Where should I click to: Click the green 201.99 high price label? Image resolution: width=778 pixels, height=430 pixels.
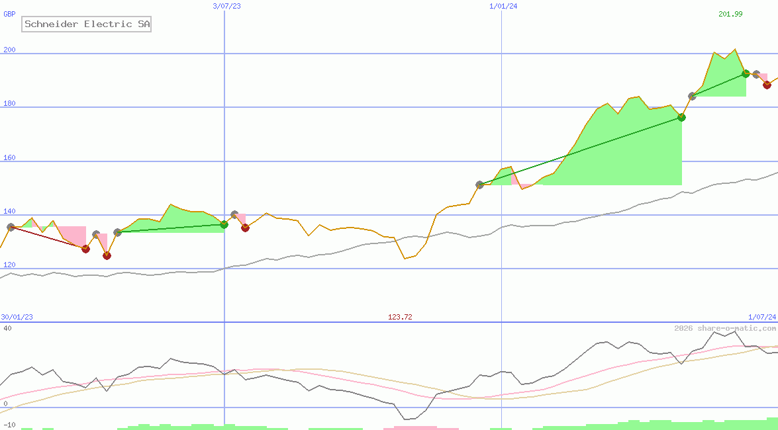(730, 15)
